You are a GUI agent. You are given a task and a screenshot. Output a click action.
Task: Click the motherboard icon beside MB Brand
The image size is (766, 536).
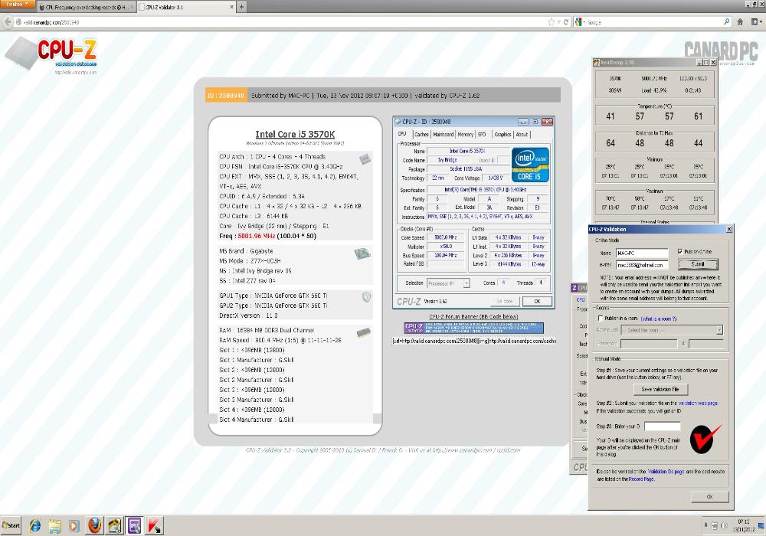[x=362, y=253]
